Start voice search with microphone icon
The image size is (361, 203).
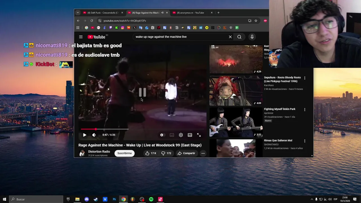pos(252,37)
